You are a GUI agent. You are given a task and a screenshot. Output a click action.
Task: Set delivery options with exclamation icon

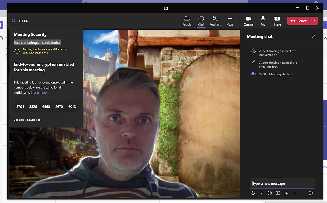point(262,193)
